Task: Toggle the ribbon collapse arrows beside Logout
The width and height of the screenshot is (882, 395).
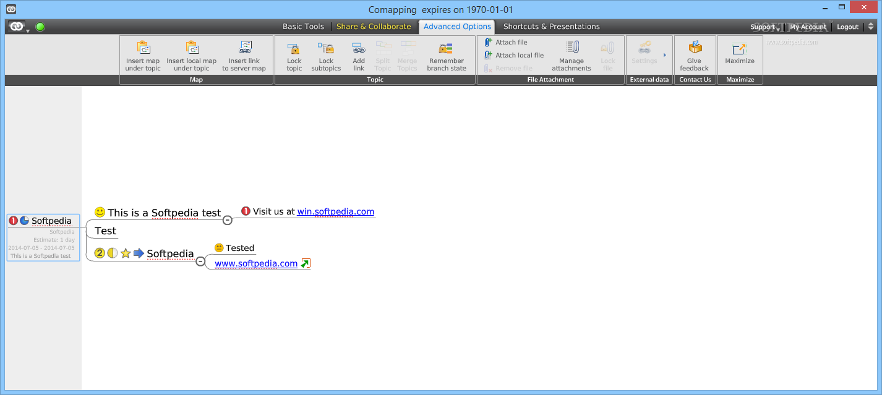Action: tap(871, 27)
